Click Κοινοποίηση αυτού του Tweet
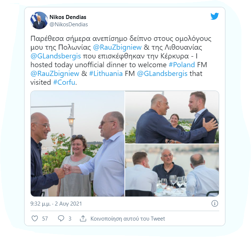 (128, 218)
